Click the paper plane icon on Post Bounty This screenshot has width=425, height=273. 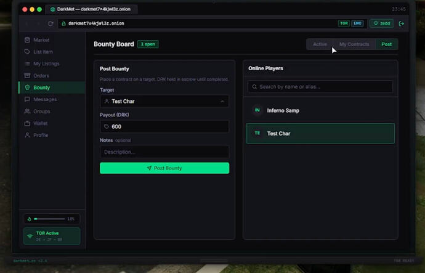pyautogui.click(x=149, y=168)
